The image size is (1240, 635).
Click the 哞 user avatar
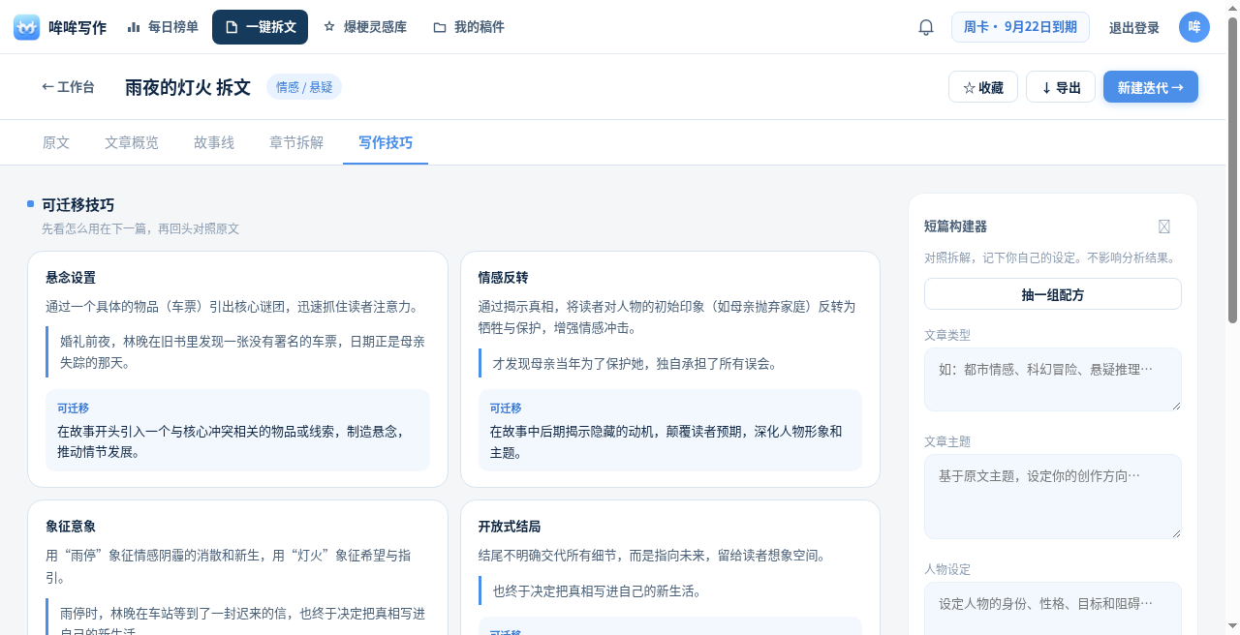pos(1194,27)
